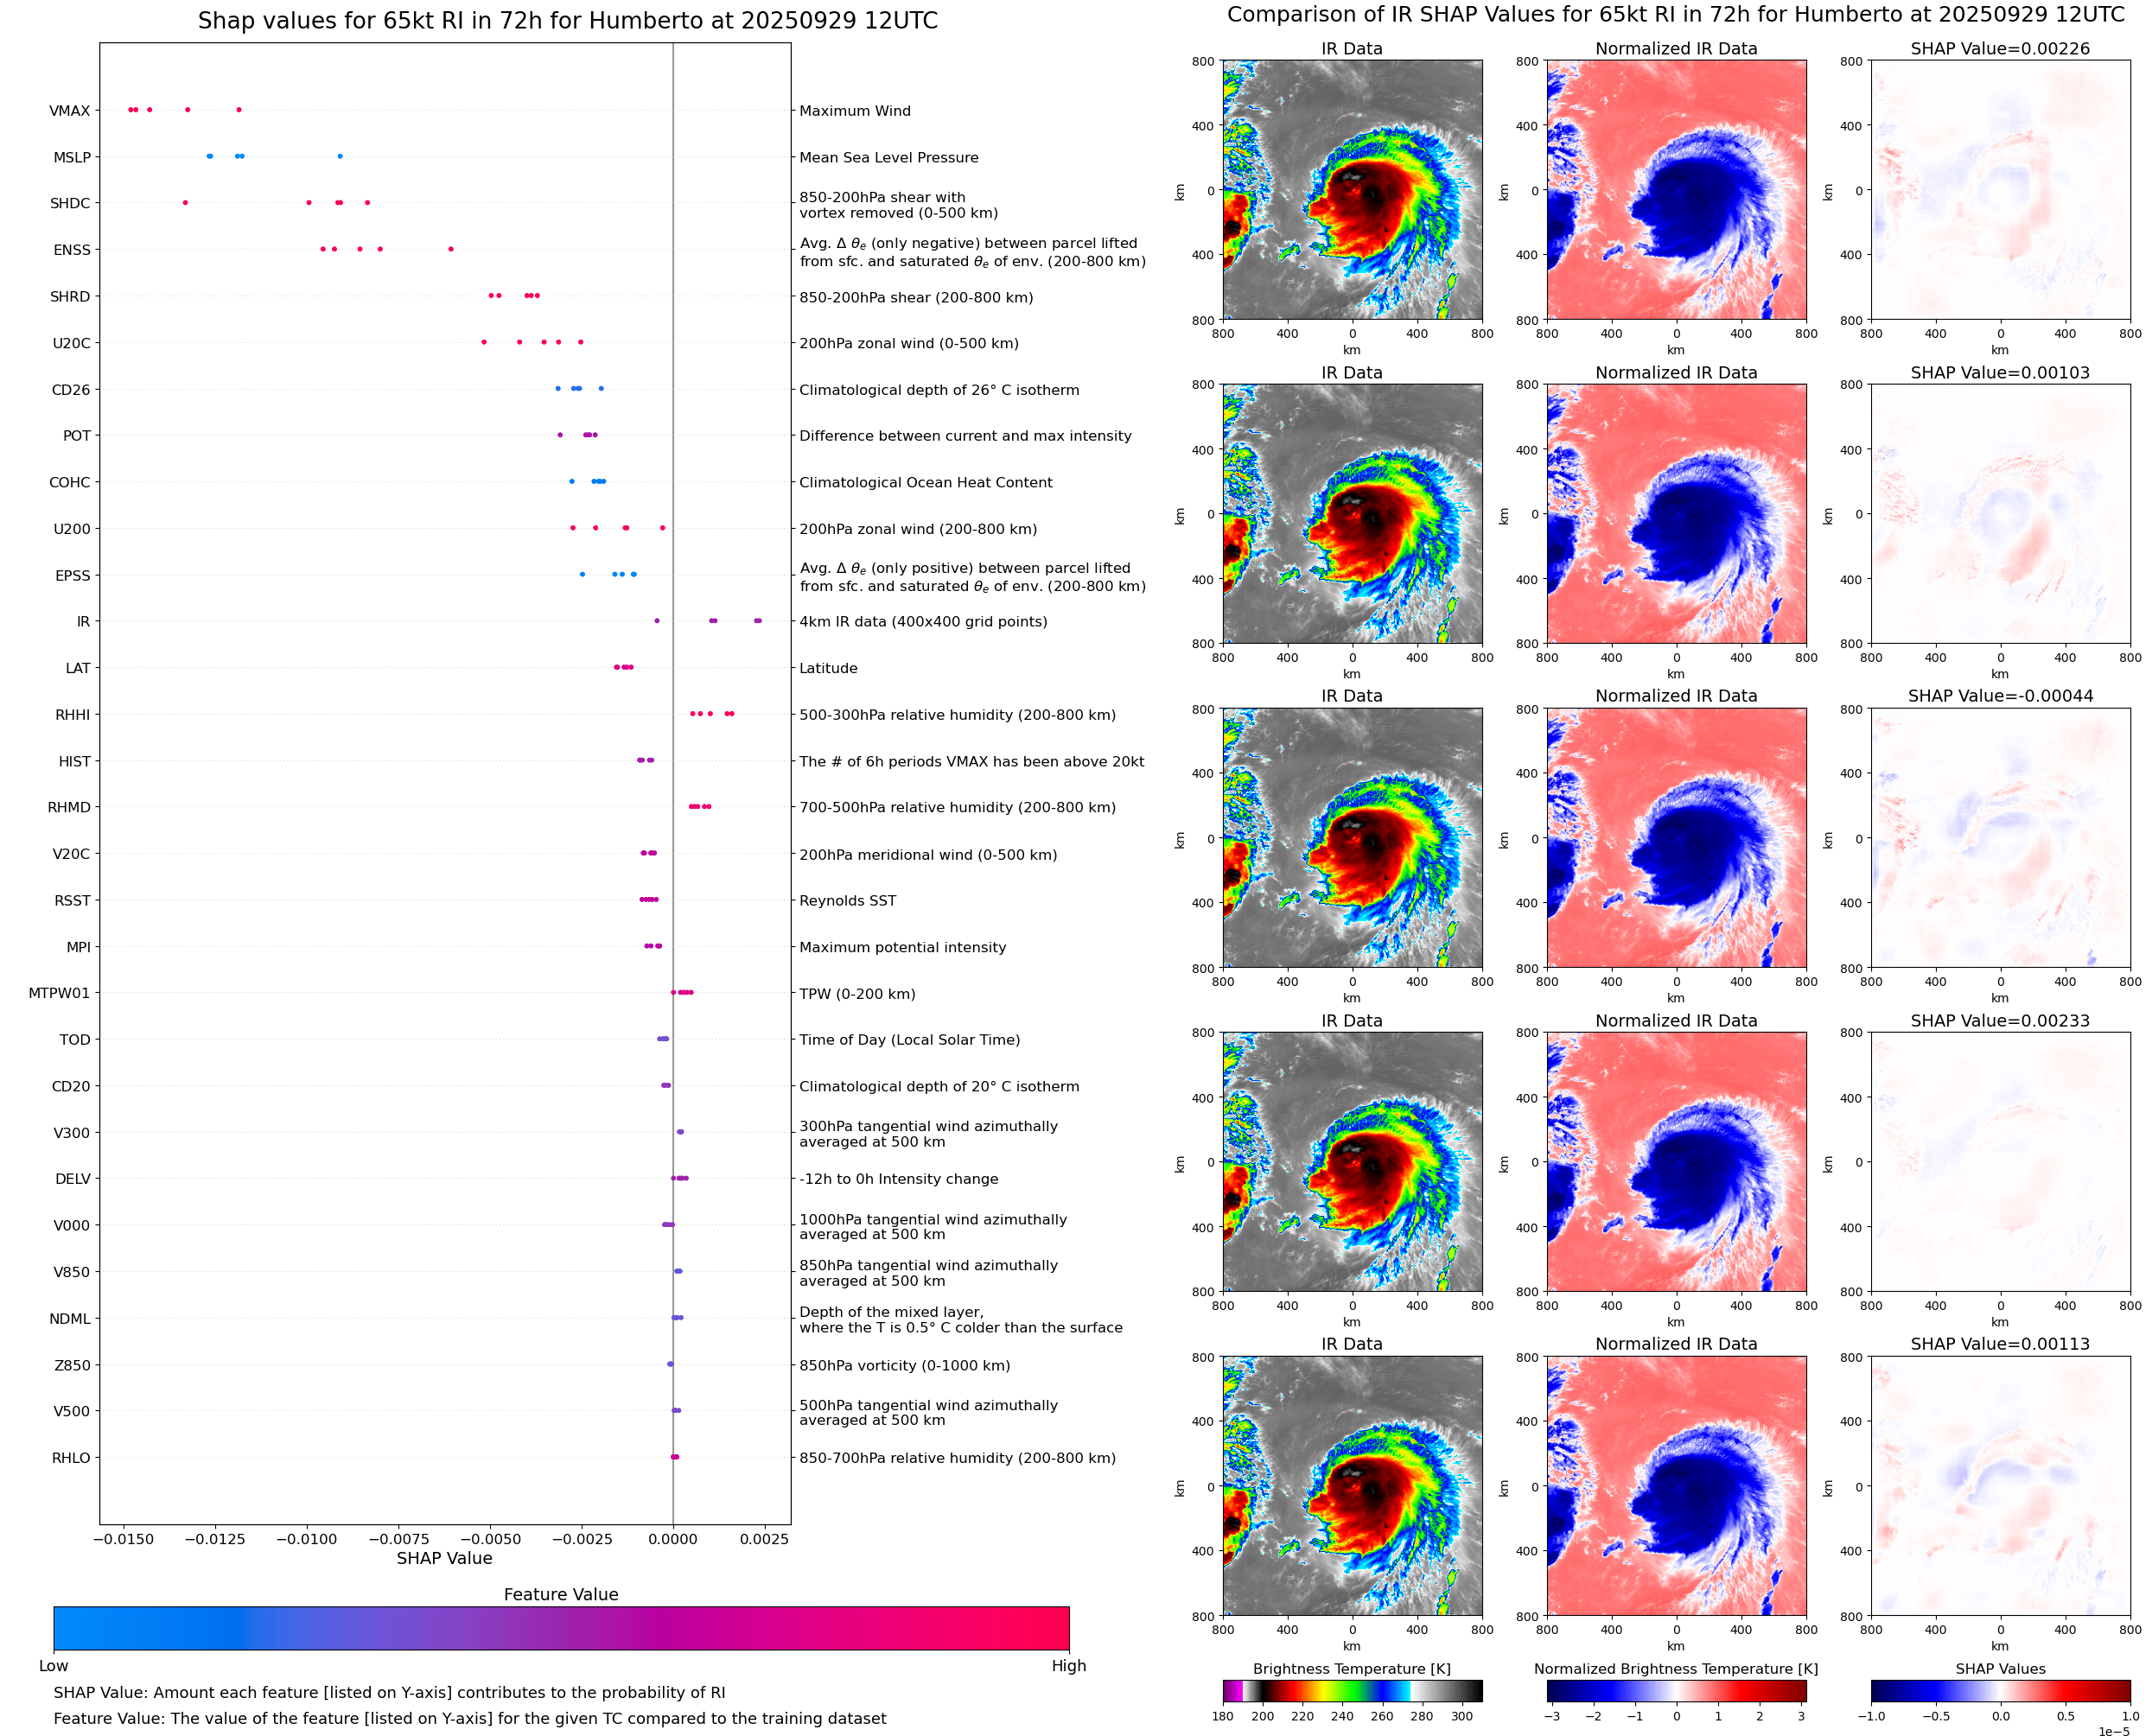Click the Maximum Wind description text
Screen dimensions: 2152x1736
855,111
